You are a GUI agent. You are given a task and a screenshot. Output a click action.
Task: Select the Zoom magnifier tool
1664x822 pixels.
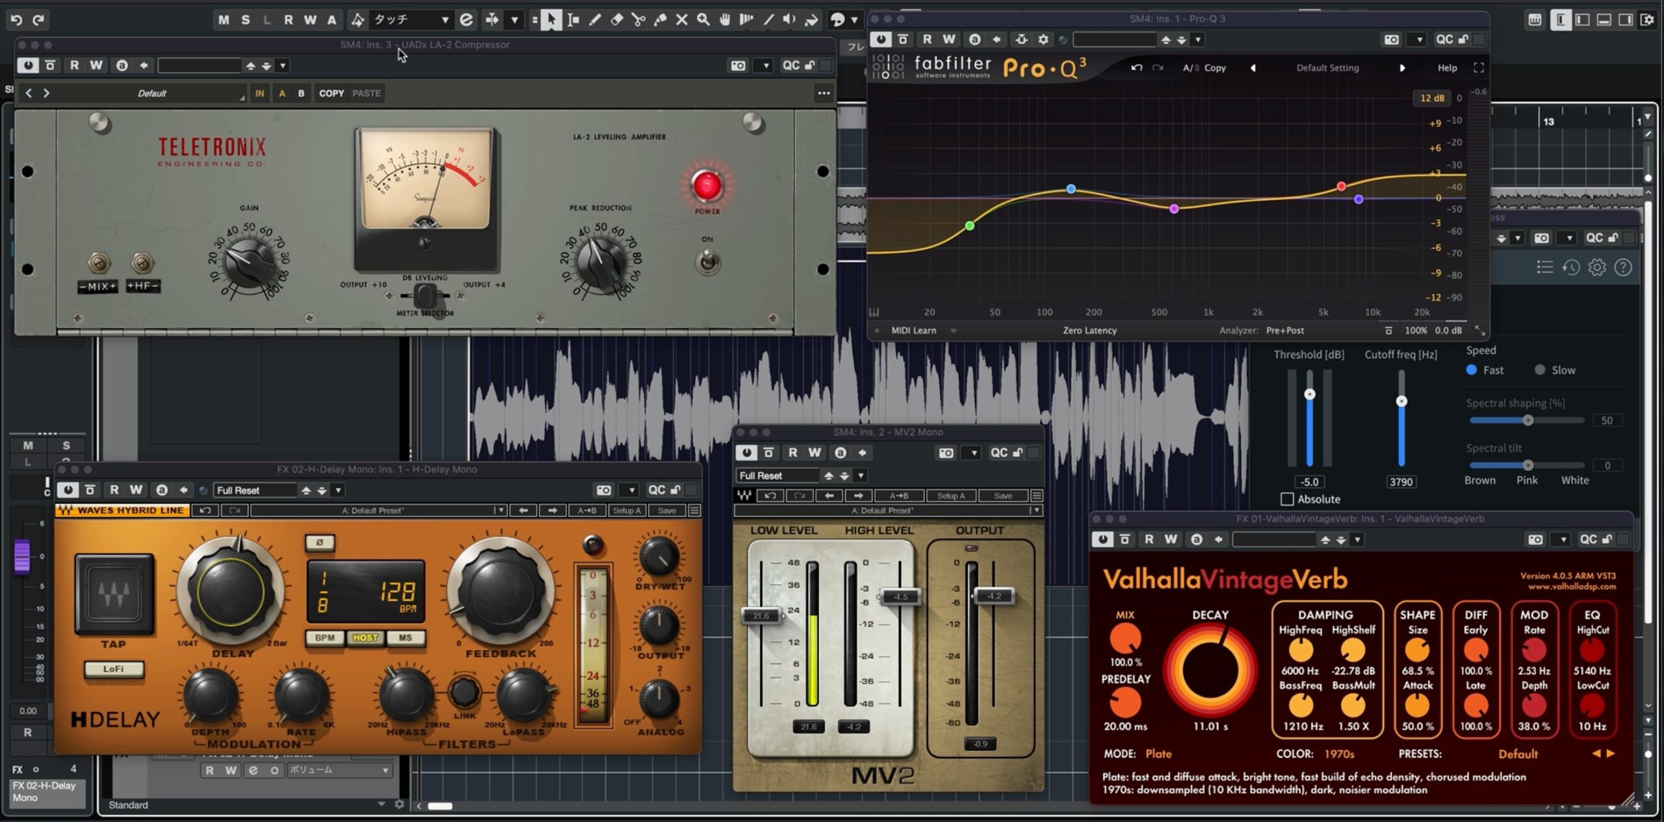coord(703,20)
